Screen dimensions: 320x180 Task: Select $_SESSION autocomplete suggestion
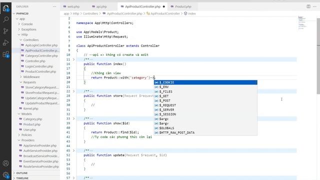click(205, 114)
